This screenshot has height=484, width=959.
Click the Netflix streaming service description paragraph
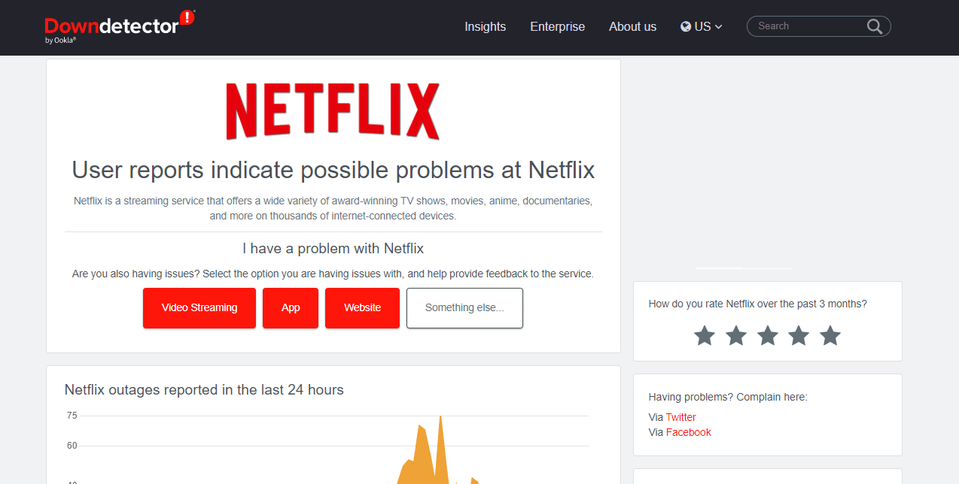click(x=333, y=209)
